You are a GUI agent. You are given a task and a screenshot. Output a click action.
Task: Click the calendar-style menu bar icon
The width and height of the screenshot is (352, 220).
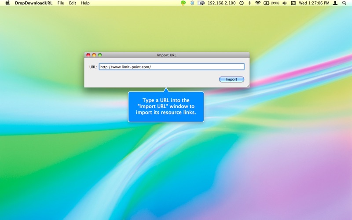[293, 3]
